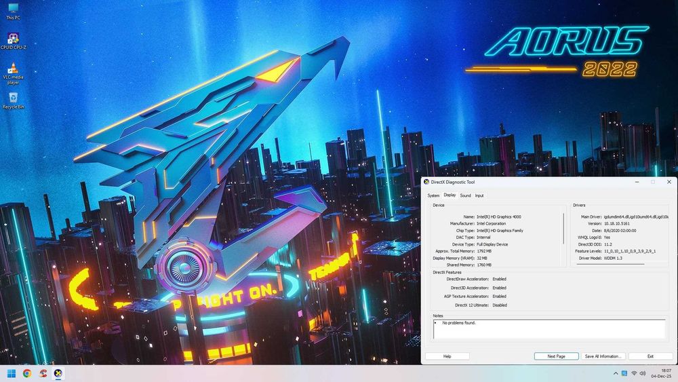This screenshot has width=678, height=382.
Task: Open Google Chrome from the taskbar
Action: coord(27,373)
